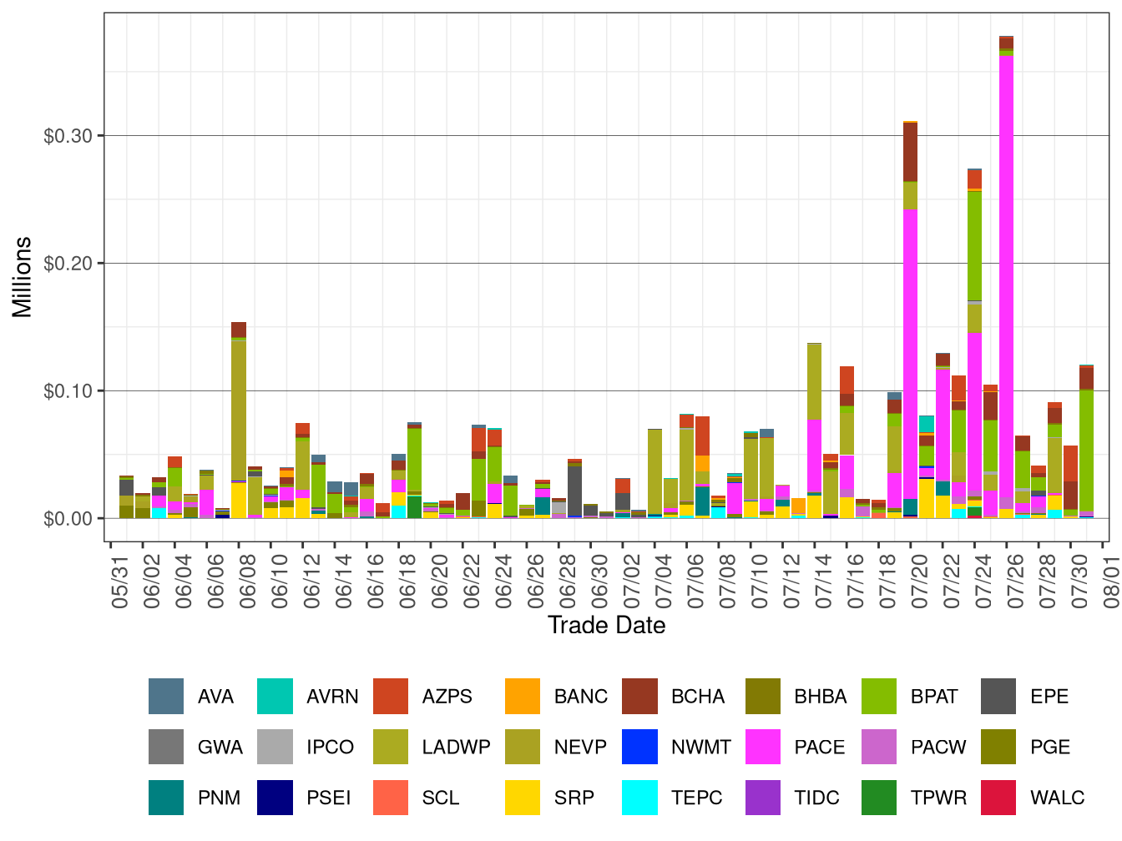Click the PNM legend color swatch
Viewport: 1122px width, 841px height.
coord(166,798)
